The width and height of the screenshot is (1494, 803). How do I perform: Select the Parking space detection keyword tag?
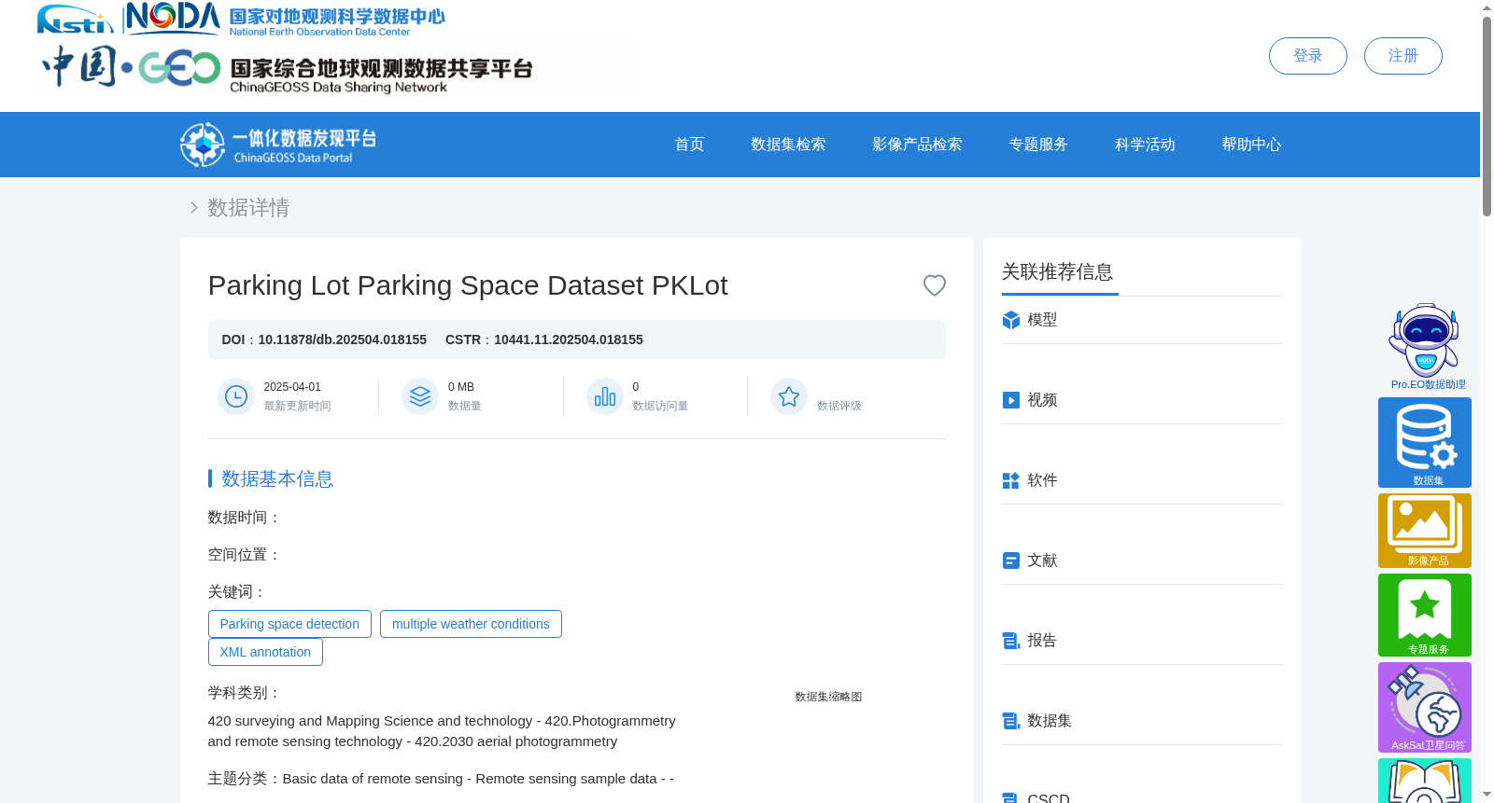[289, 624]
